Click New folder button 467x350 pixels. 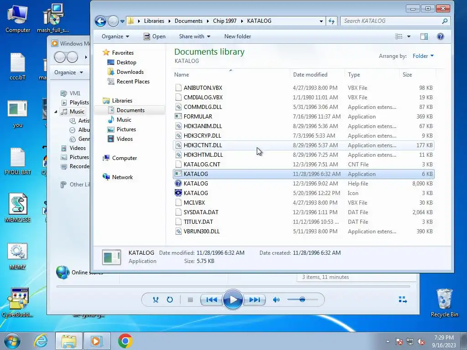point(237,36)
